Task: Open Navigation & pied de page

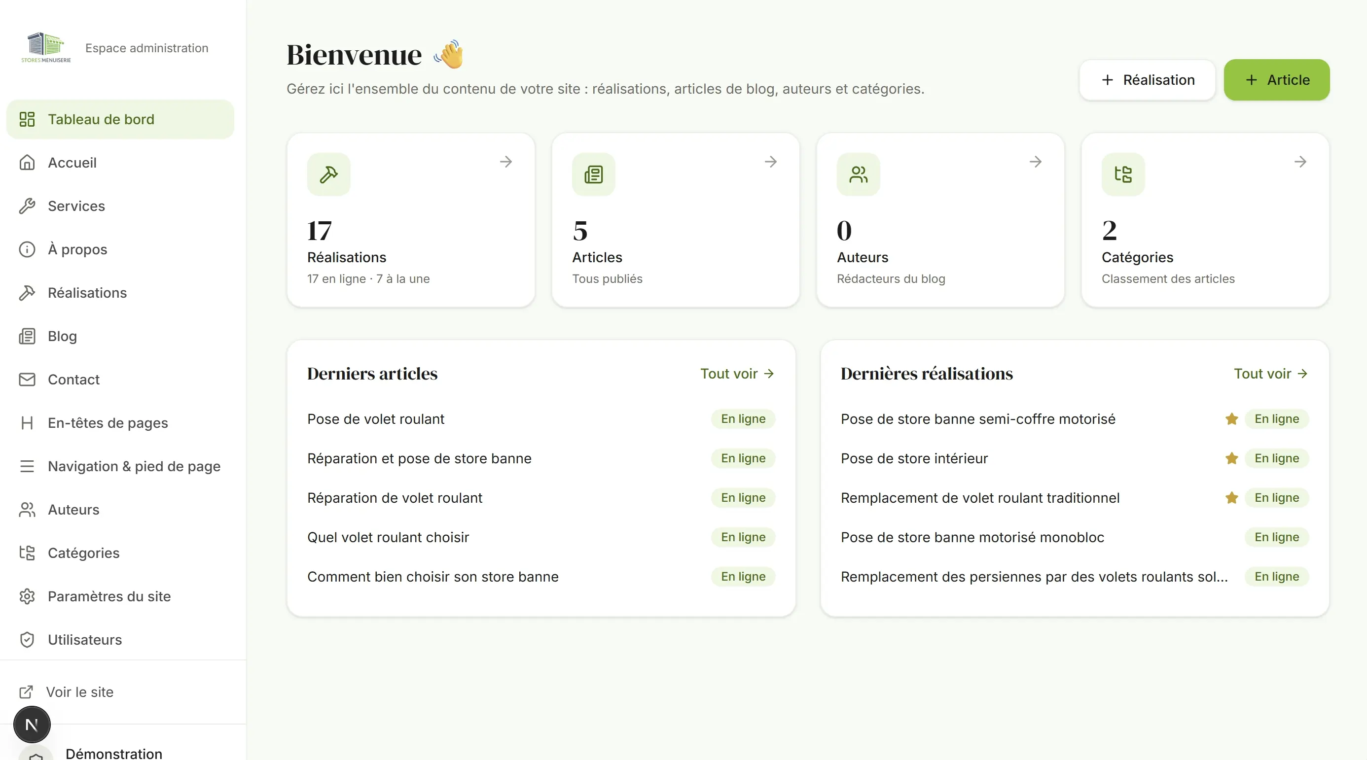Action: coord(120,466)
